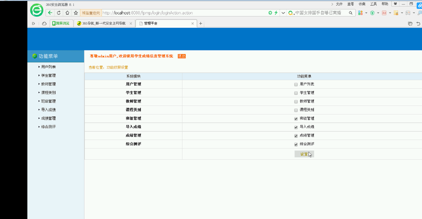Disable the 成绩管理 checkbox
The height and width of the screenshot is (219, 422).
(x=296, y=136)
